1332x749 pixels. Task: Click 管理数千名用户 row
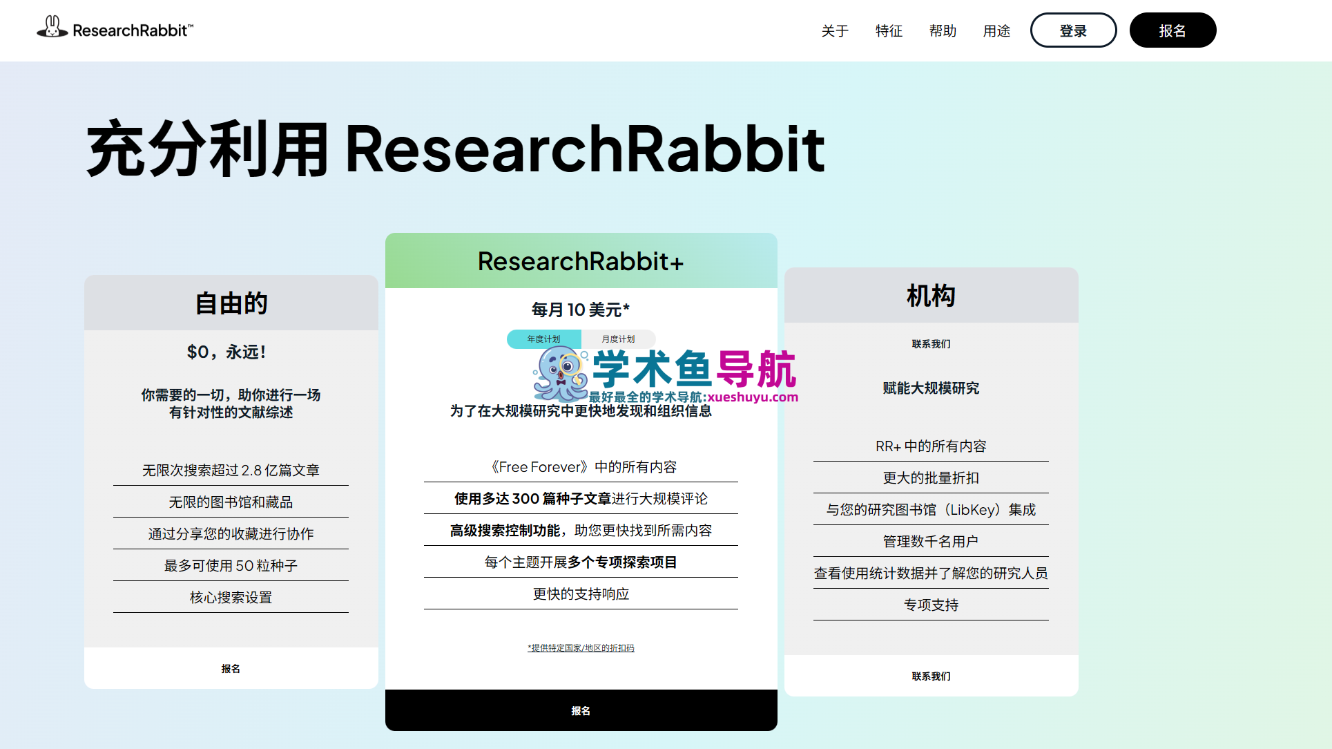[x=931, y=541]
